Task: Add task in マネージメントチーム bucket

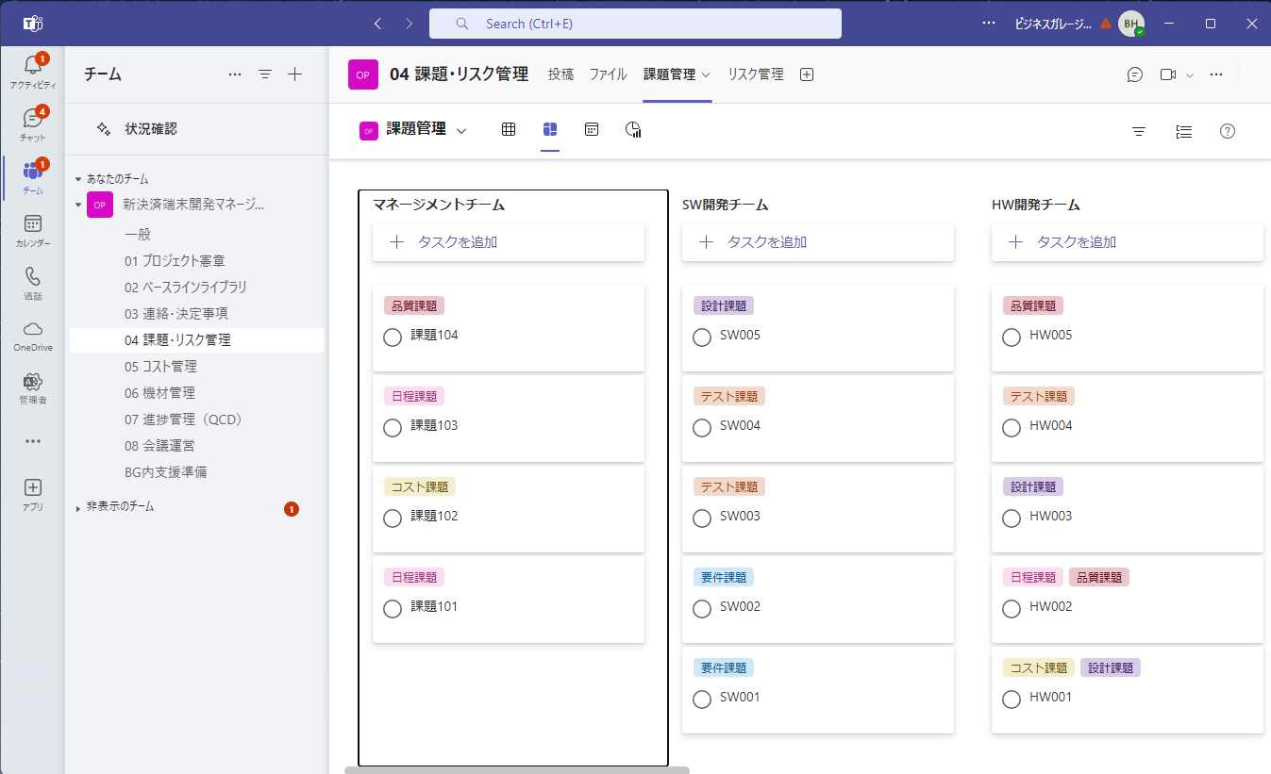Action: [509, 242]
